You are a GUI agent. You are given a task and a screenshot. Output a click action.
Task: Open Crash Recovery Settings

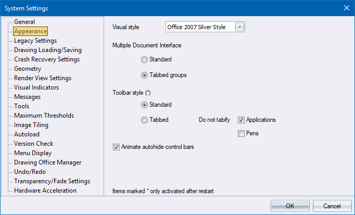tap(46, 59)
